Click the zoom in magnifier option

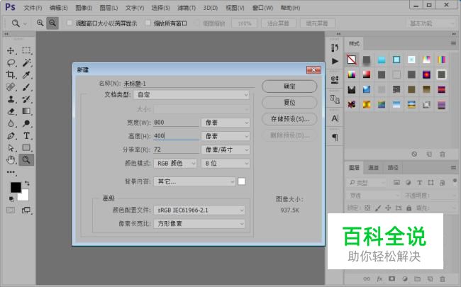[x=40, y=23]
